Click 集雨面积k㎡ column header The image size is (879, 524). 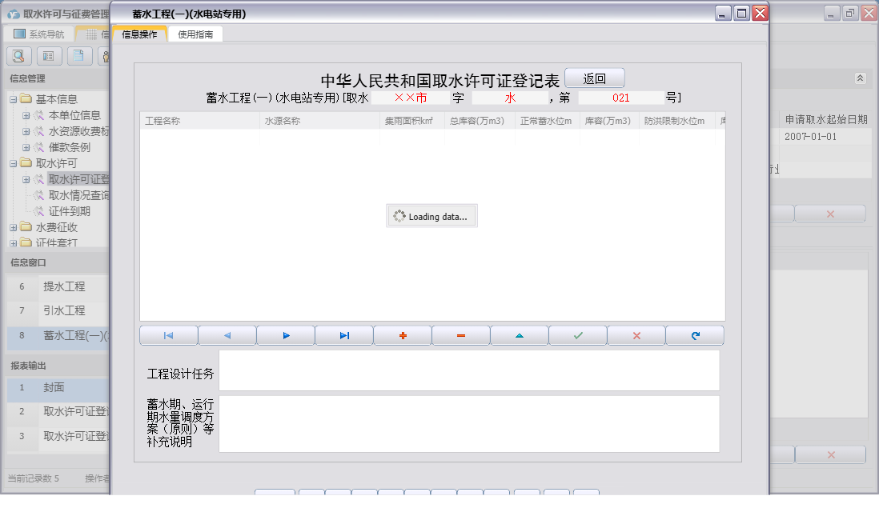412,121
